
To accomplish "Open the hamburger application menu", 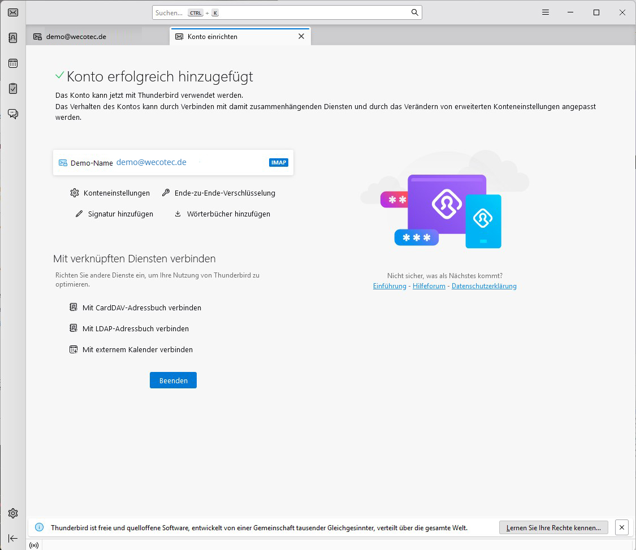I will point(546,12).
